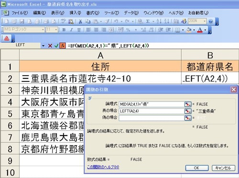The image size is (239, 178).
Task: Click the fx Insert Function button
Action: pos(63,46)
